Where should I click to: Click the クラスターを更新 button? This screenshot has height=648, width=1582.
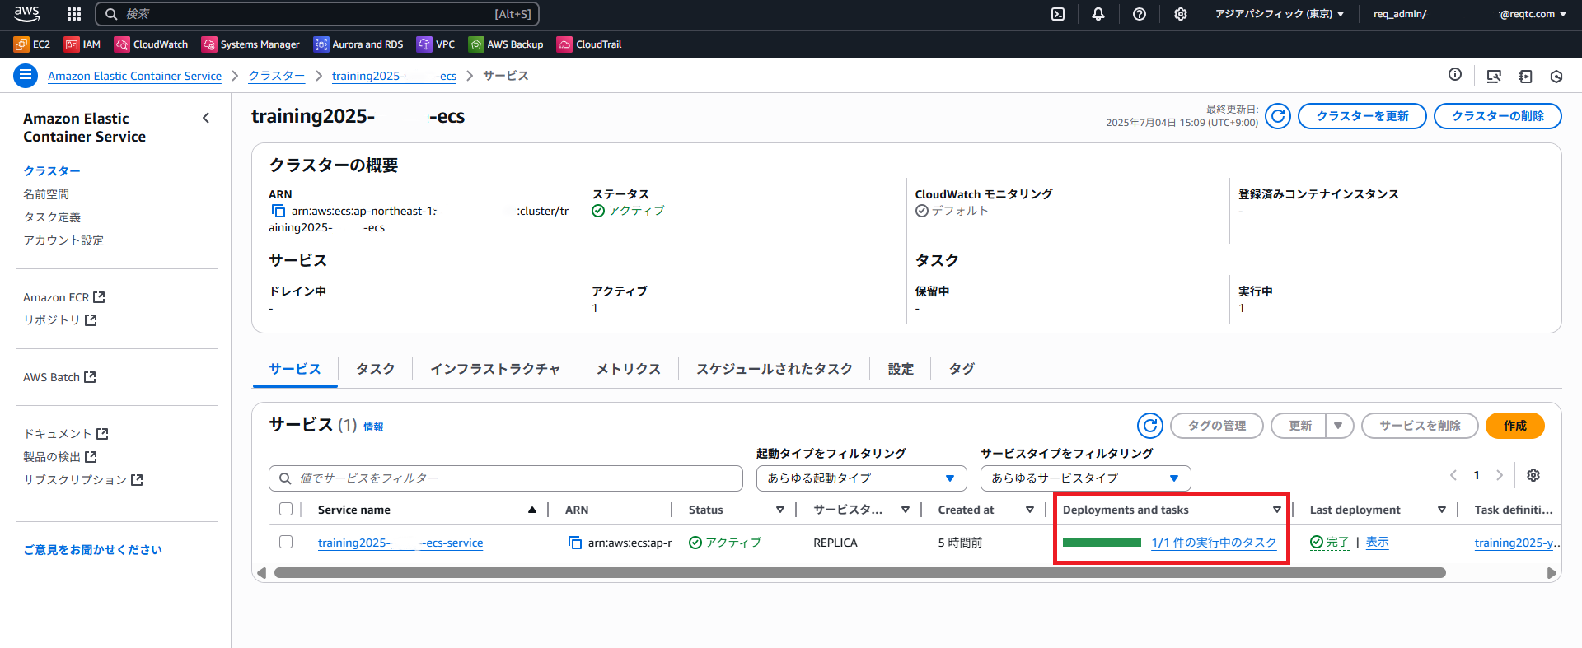1362,116
